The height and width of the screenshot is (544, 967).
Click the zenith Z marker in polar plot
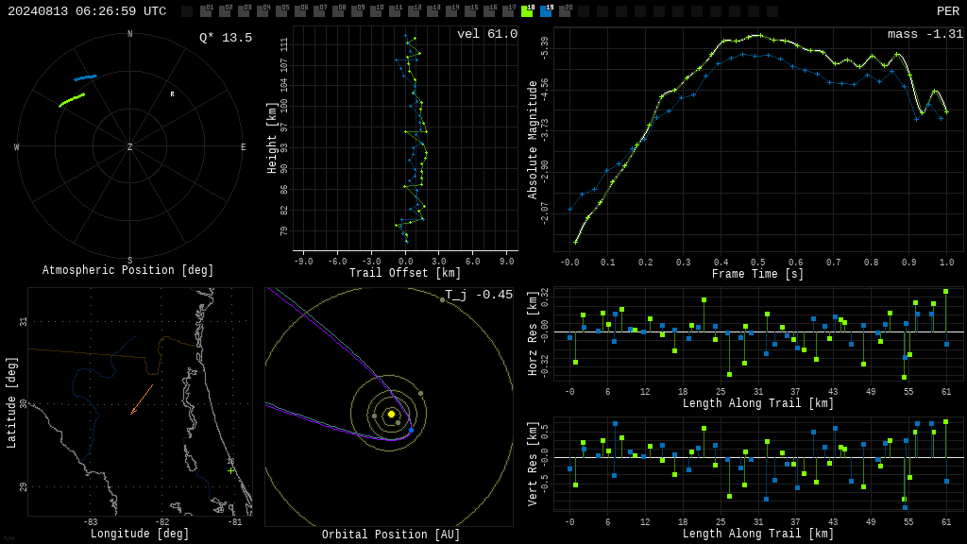coord(129,146)
